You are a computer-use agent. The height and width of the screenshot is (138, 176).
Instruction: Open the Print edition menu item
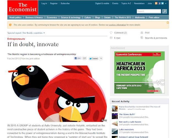[x=154, y=18]
